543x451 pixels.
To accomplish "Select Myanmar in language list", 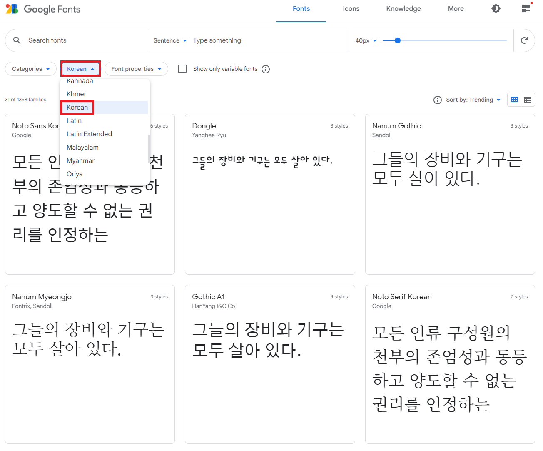I will 104,161.
